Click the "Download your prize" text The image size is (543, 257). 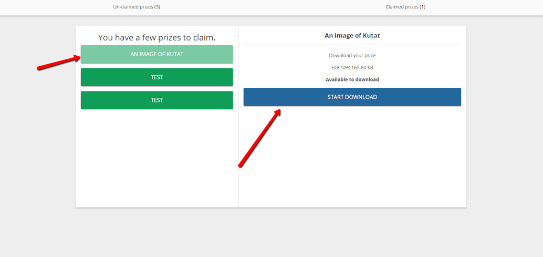point(352,55)
